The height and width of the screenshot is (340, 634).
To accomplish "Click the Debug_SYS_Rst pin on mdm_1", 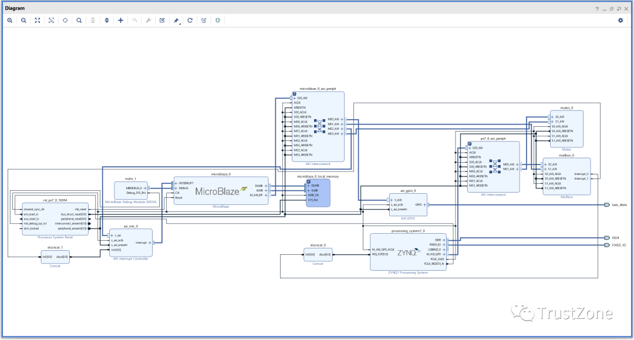I will tap(136, 193).
